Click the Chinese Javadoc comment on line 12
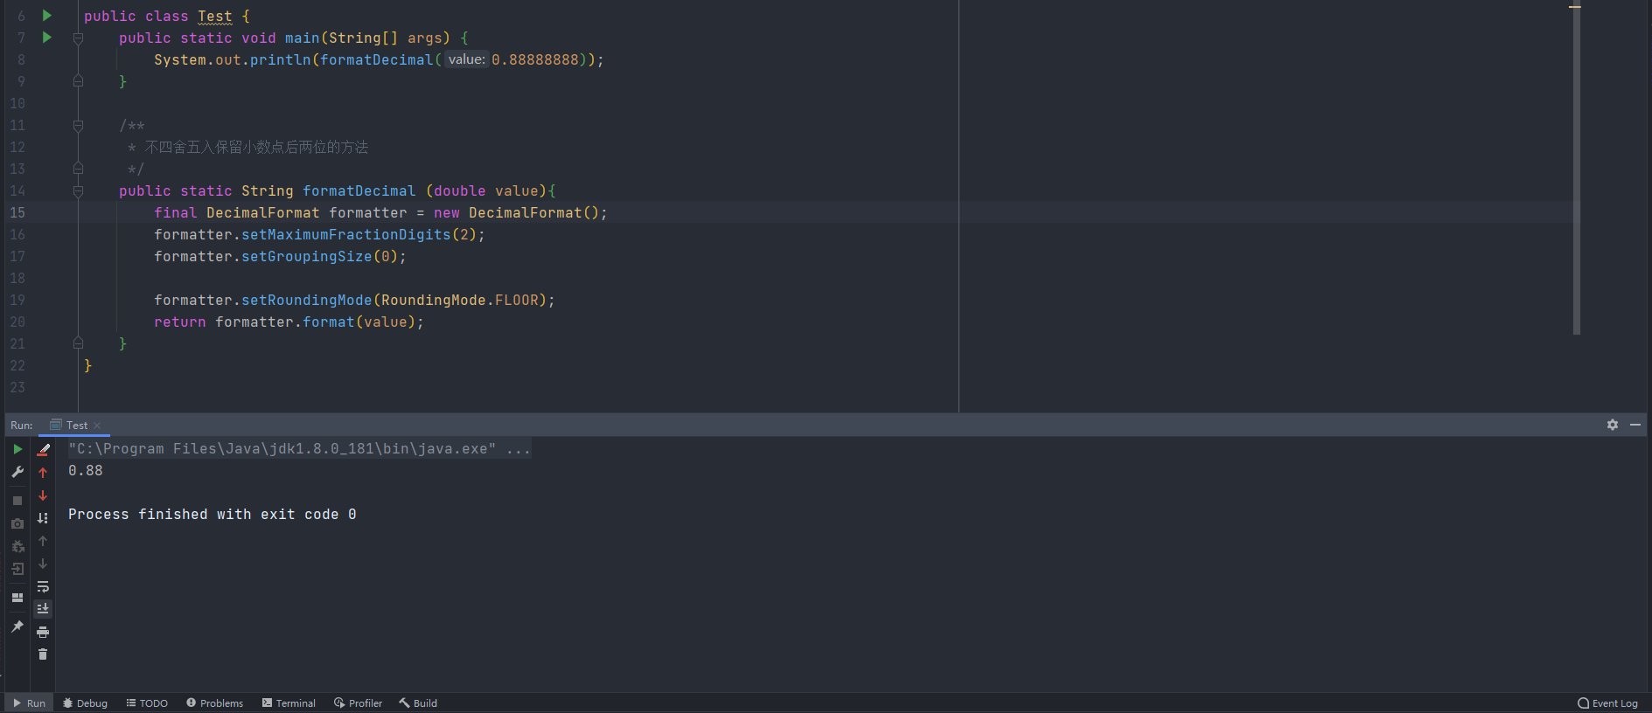The height and width of the screenshot is (713, 1652). point(256,148)
